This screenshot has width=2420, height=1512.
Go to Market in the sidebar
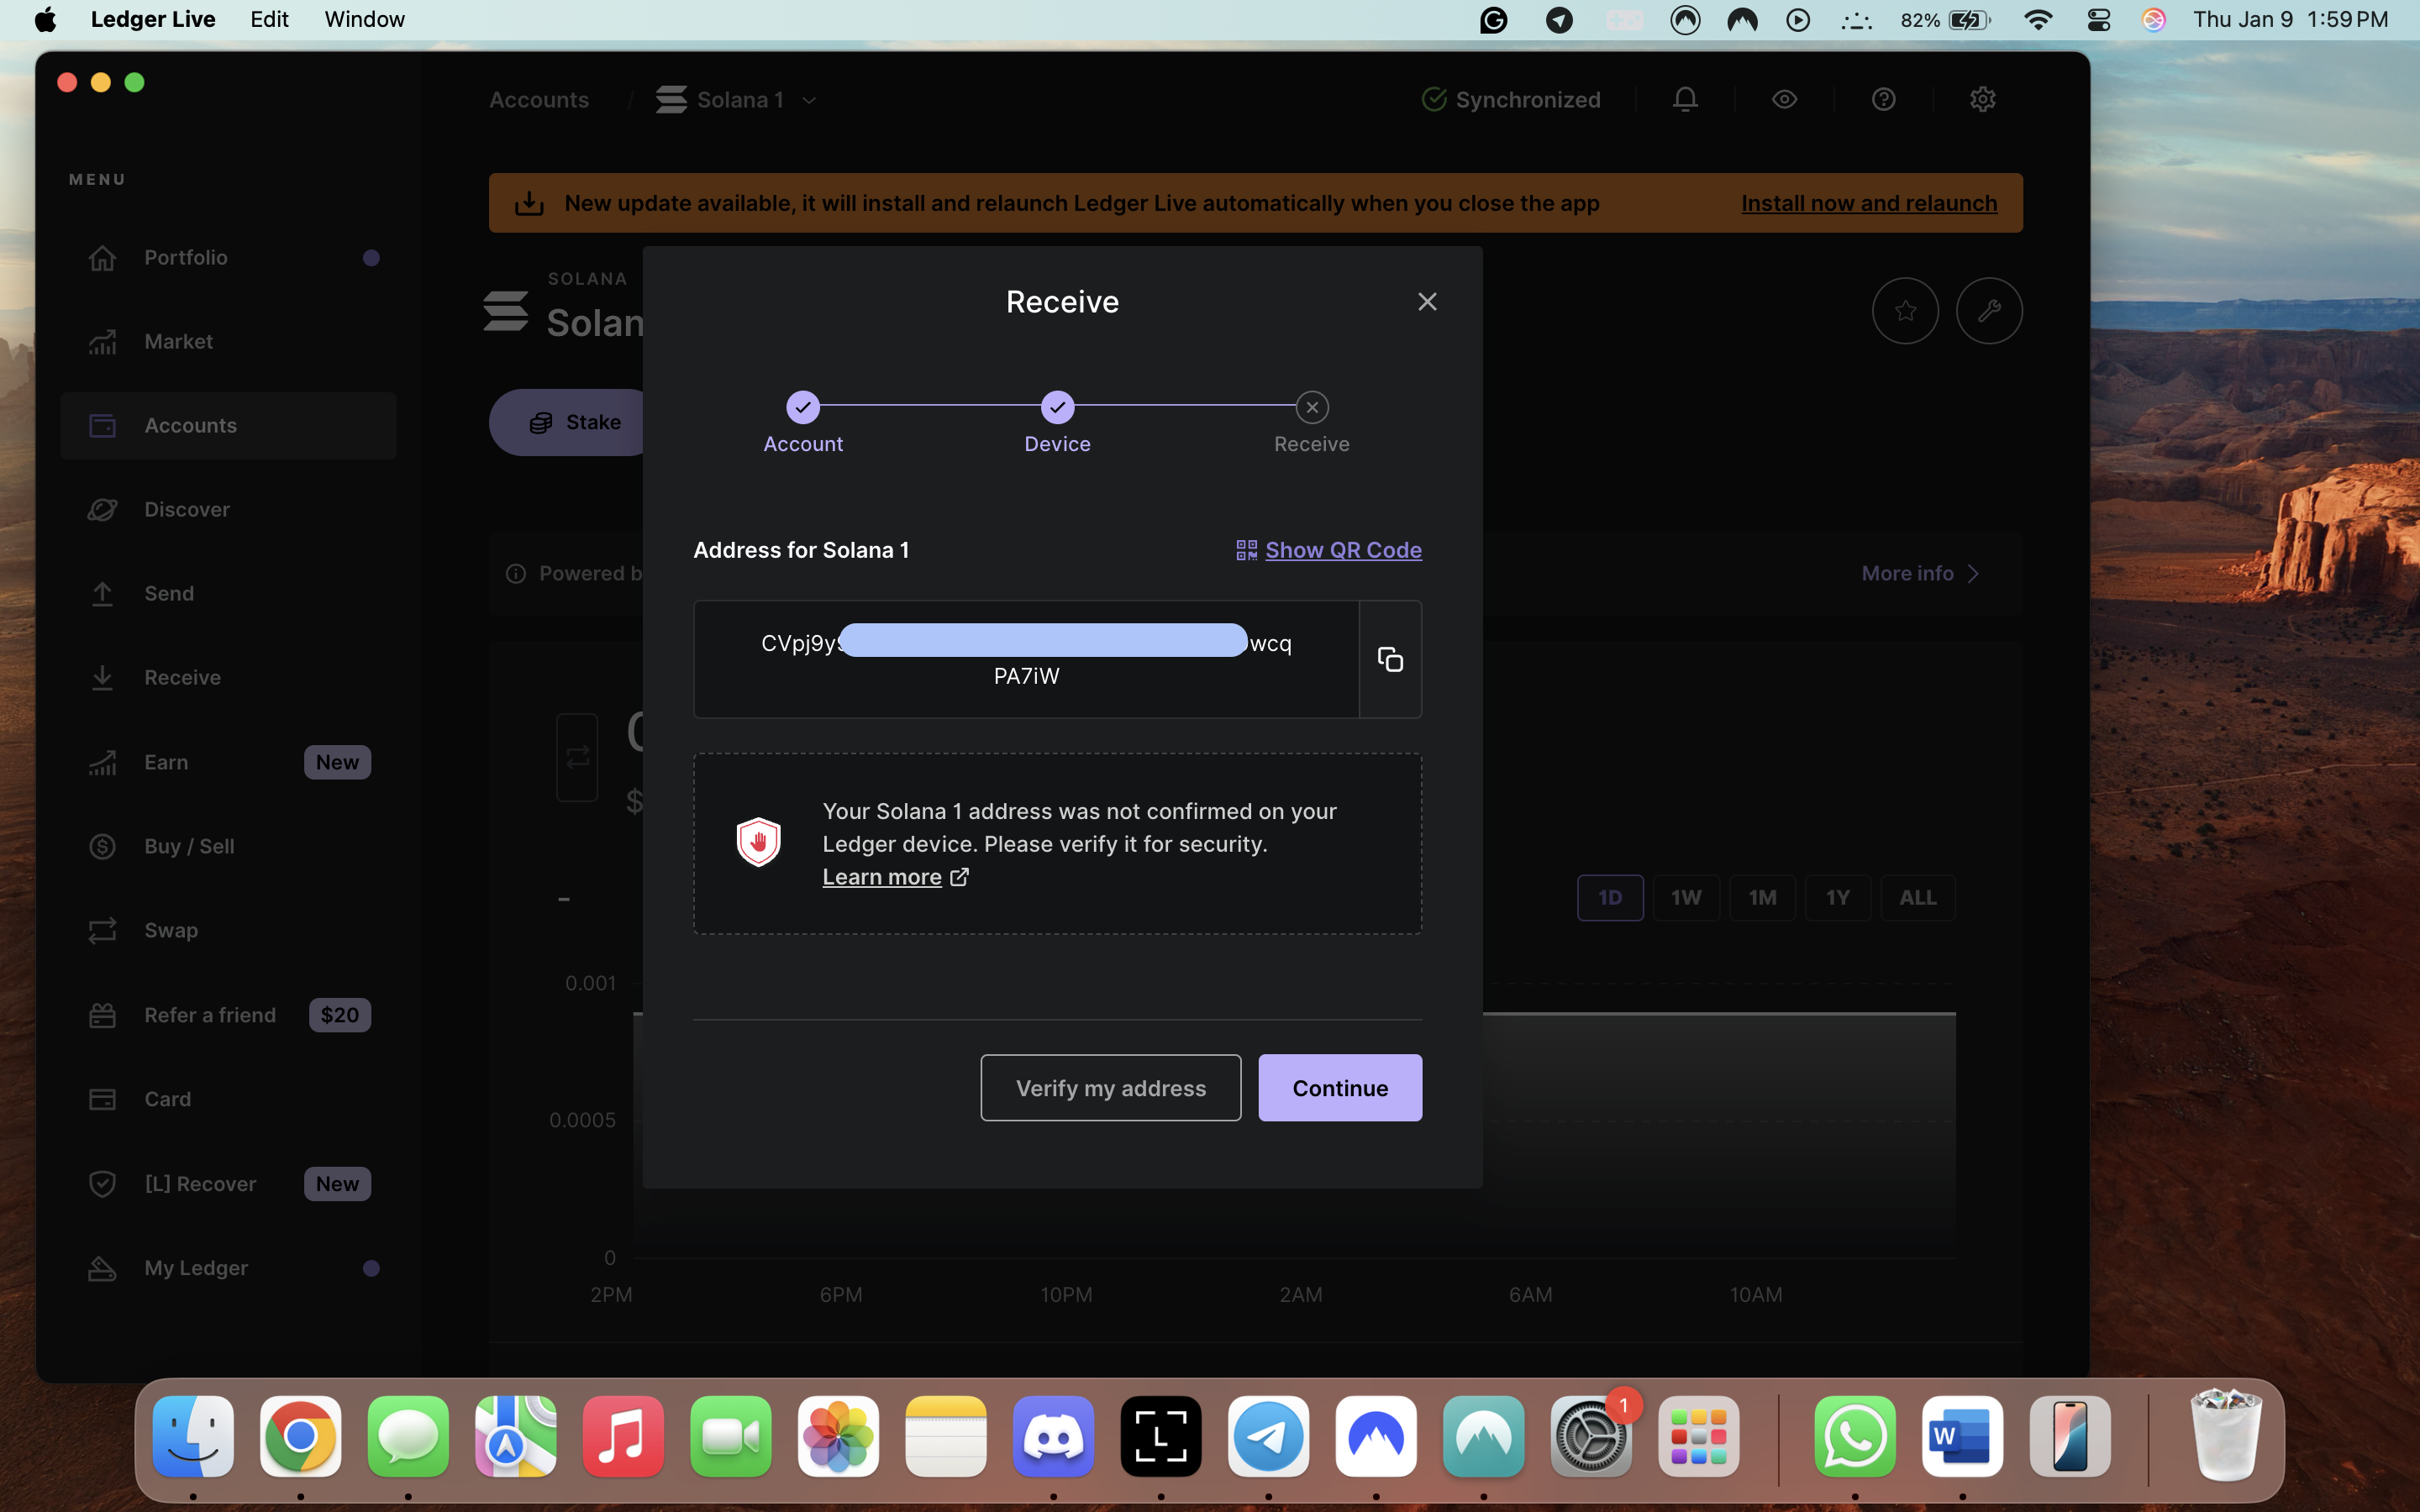coord(228,342)
